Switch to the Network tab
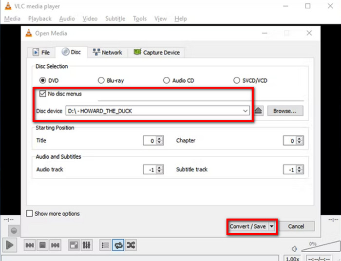The width and height of the screenshot is (341, 261). [x=108, y=53]
